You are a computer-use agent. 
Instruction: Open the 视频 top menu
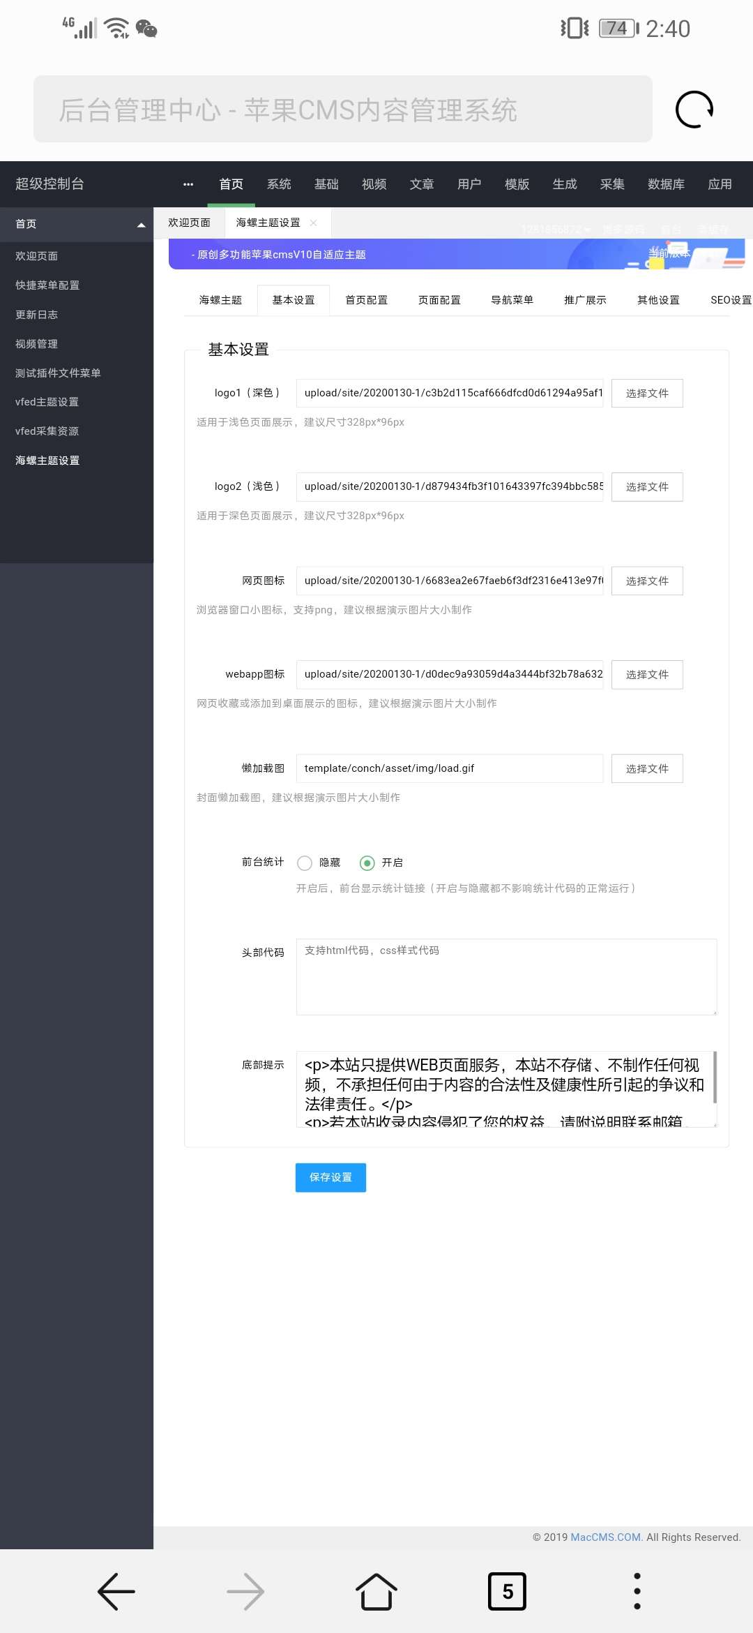[x=374, y=184]
